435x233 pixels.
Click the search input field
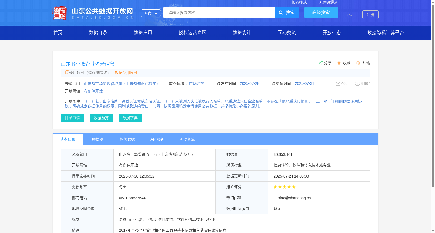point(219,13)
